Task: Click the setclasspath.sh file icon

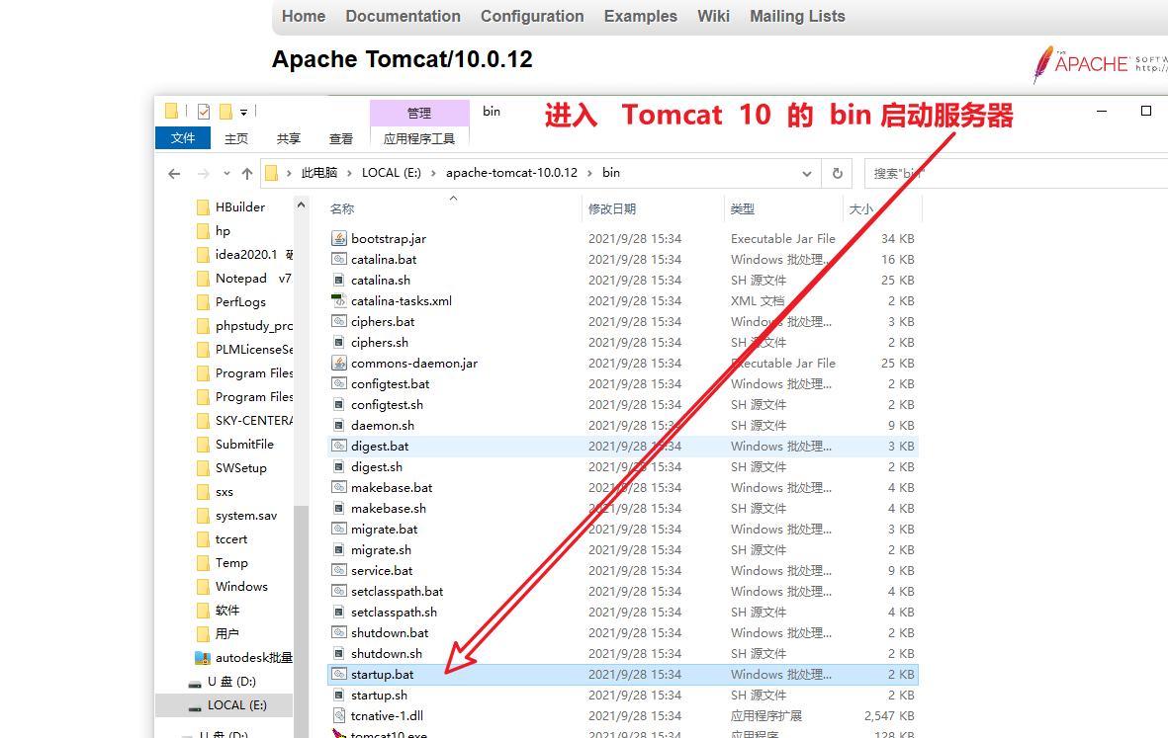Action: click(x=339, y=613)
